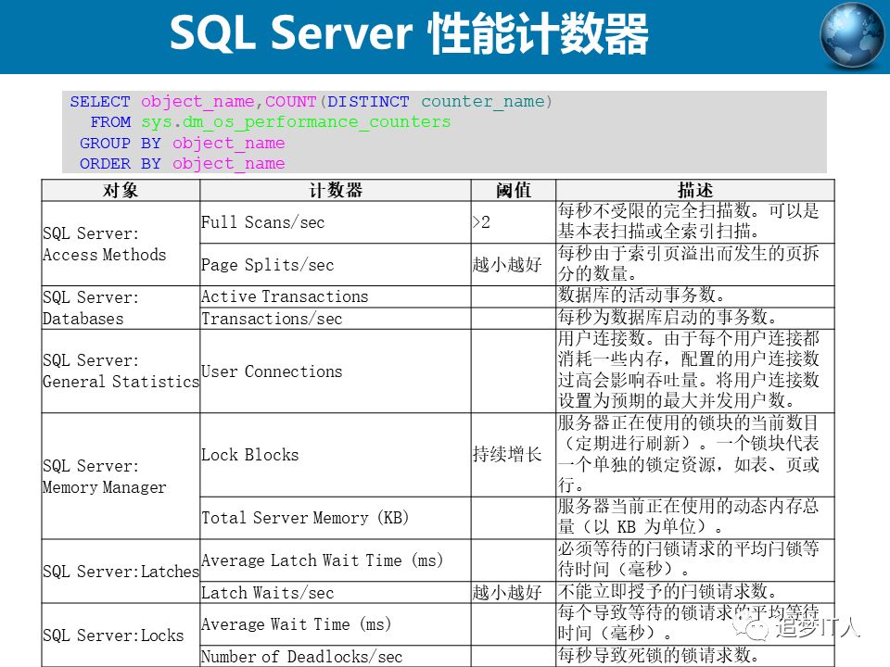Select the "SQL Server:Latches" cell

click(x=121, y=572)
